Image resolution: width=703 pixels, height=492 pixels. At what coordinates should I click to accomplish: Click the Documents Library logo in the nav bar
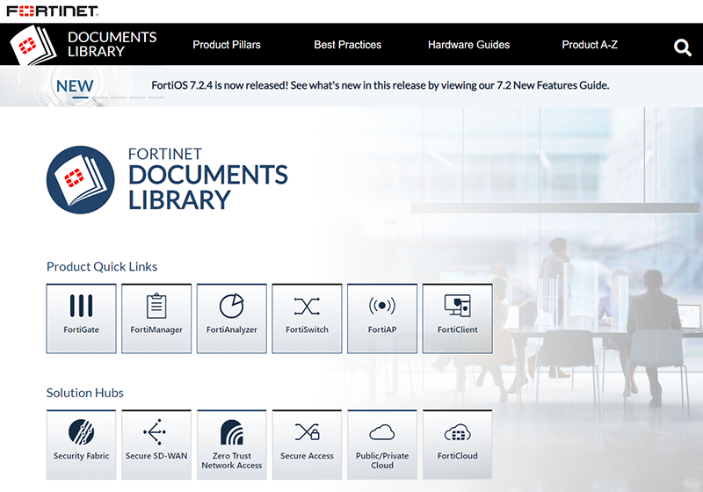(83, 44)
